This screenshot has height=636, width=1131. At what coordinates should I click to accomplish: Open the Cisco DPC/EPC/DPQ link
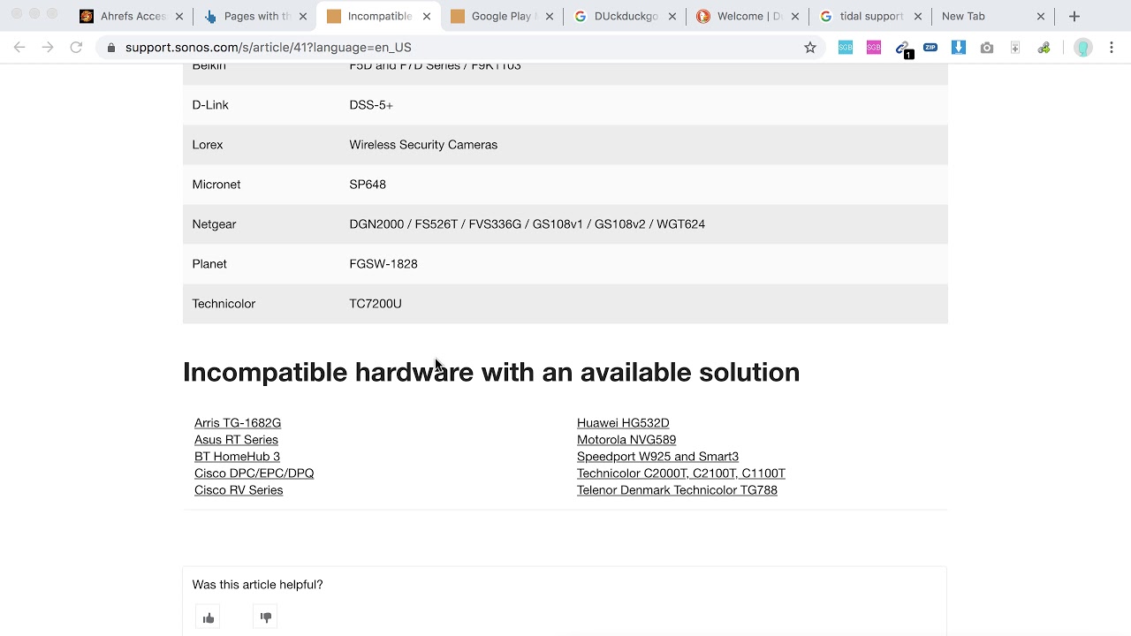point(254,473)
